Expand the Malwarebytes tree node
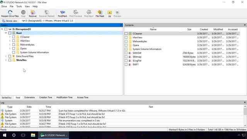This screenshot has width=247, height=139. 10,45
